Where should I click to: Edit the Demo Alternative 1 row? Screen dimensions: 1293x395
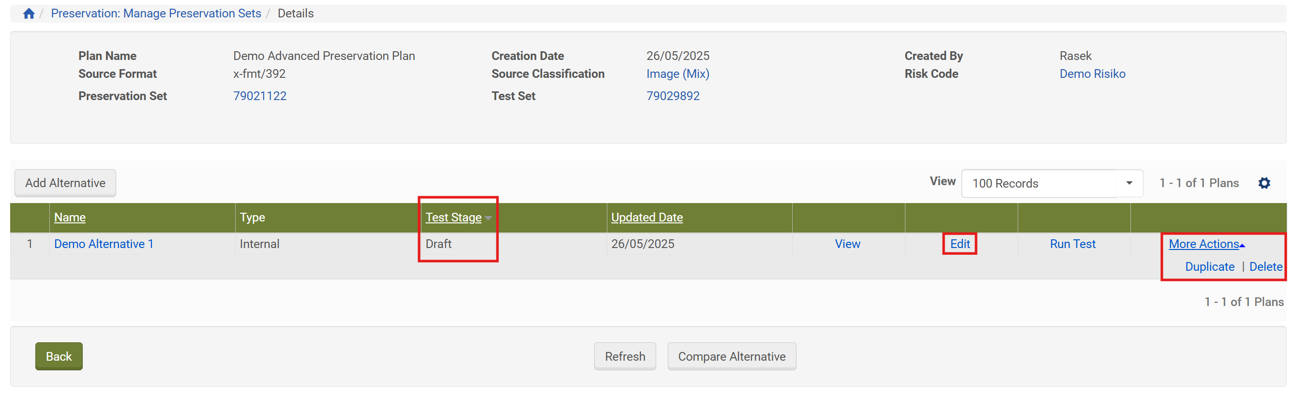tap(960, 244)
